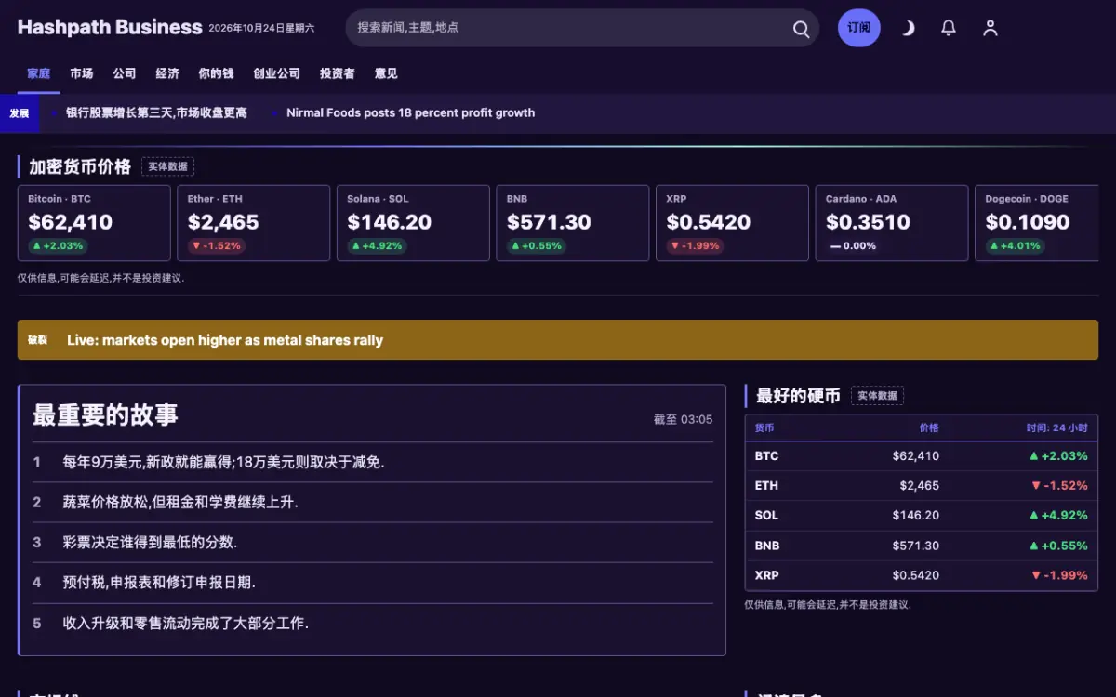Select the 家庭 tab
The height and width of the screenshot is (697, 1116).
point(39,73)
